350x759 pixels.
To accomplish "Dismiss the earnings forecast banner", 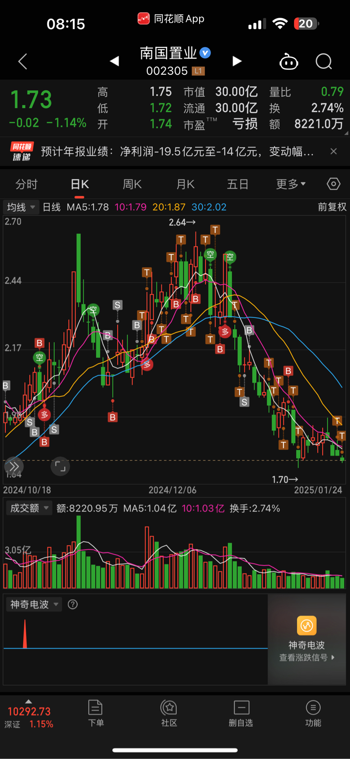I will (x=334, y=151).
